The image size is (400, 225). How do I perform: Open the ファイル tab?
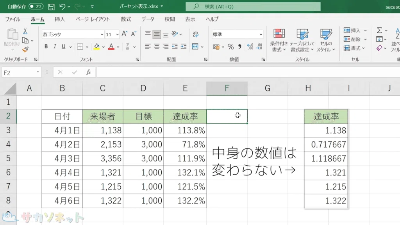(x=12, y=19)
